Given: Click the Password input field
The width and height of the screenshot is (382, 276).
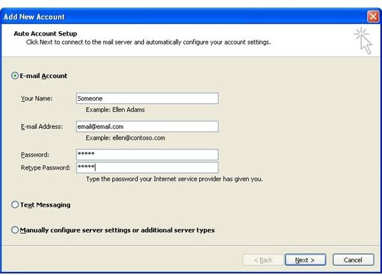Looking at the screenshot, I should 147,155.
